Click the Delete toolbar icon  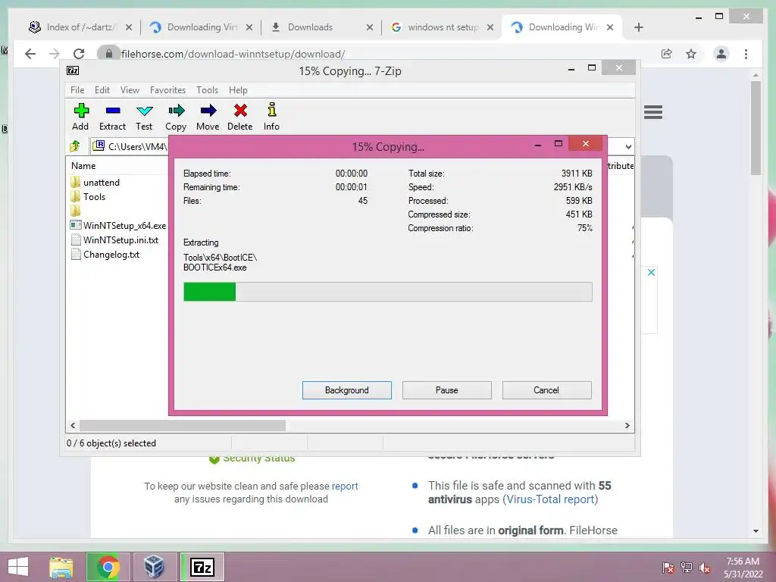[x=240, y=117]
